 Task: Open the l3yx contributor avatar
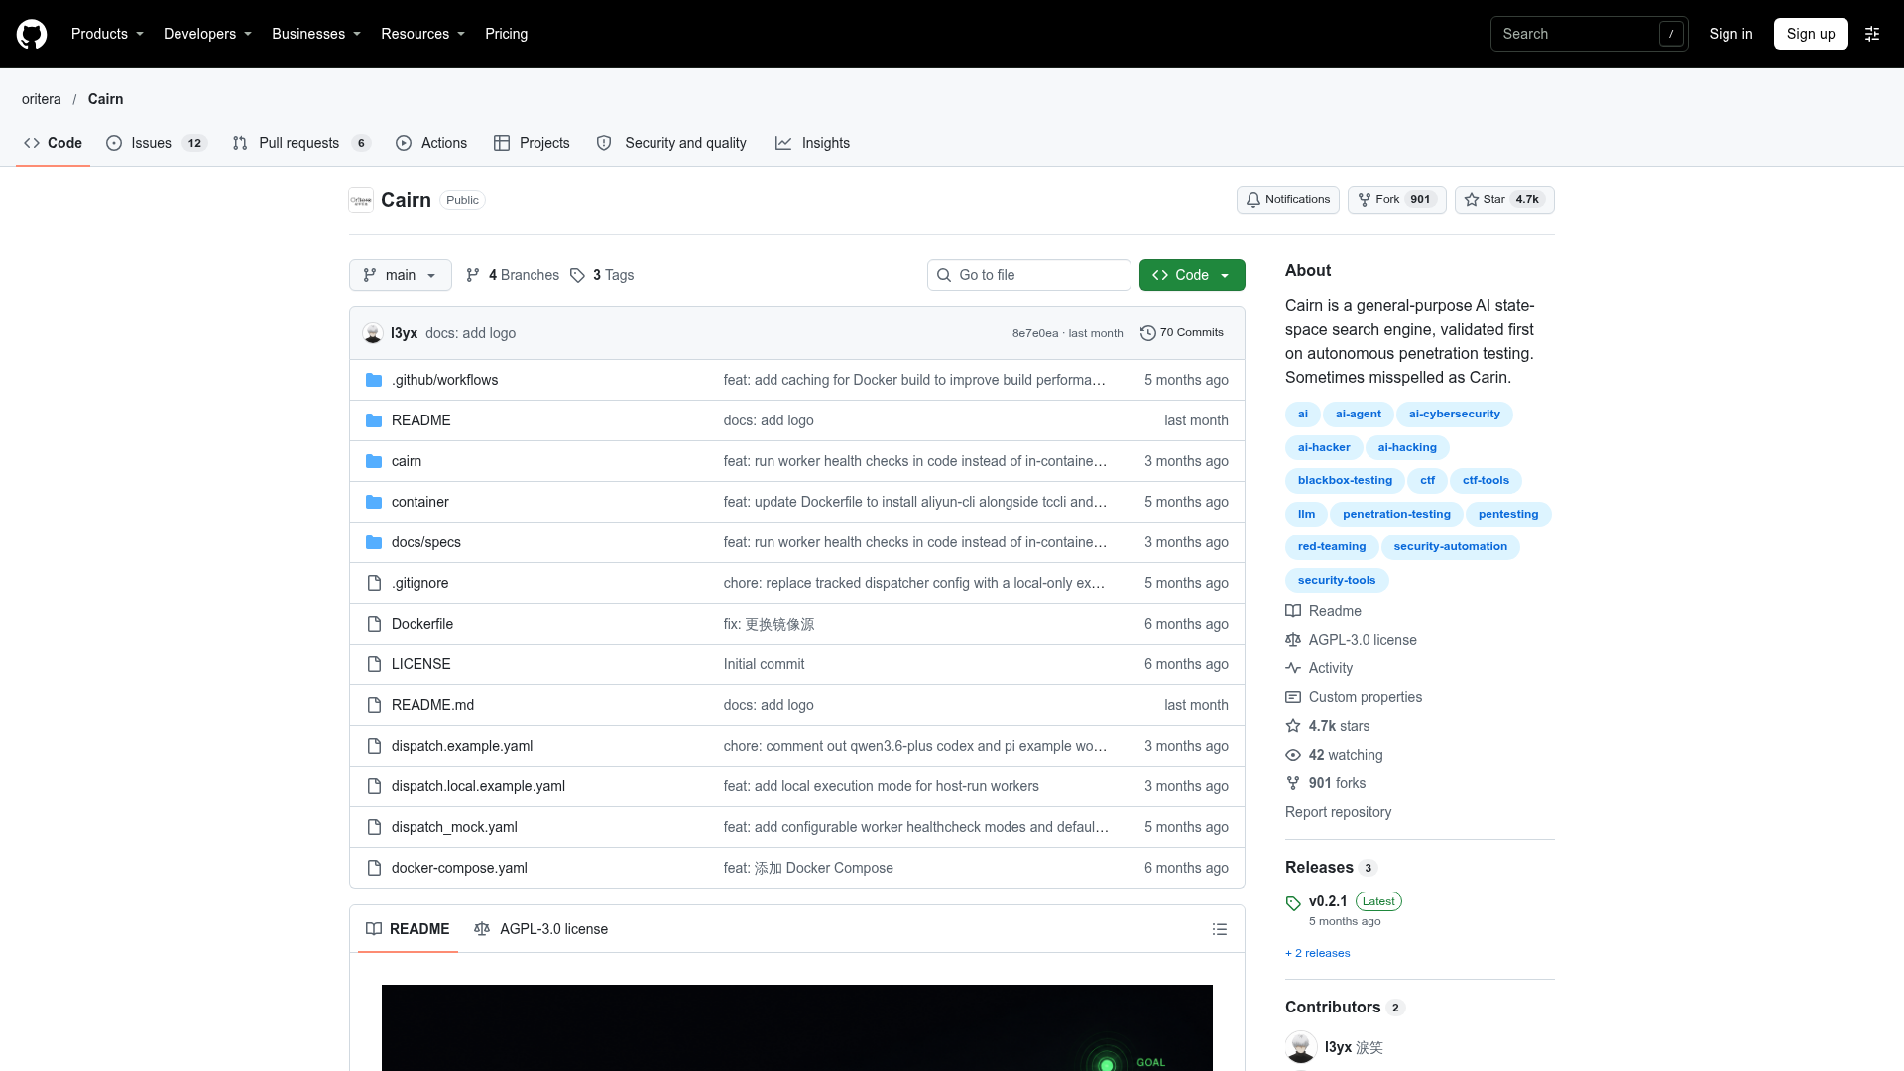coord(1301,1047)
